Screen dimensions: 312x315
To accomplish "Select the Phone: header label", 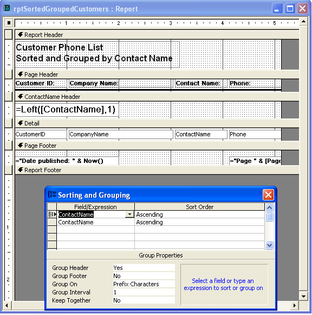I will [255, 84].
